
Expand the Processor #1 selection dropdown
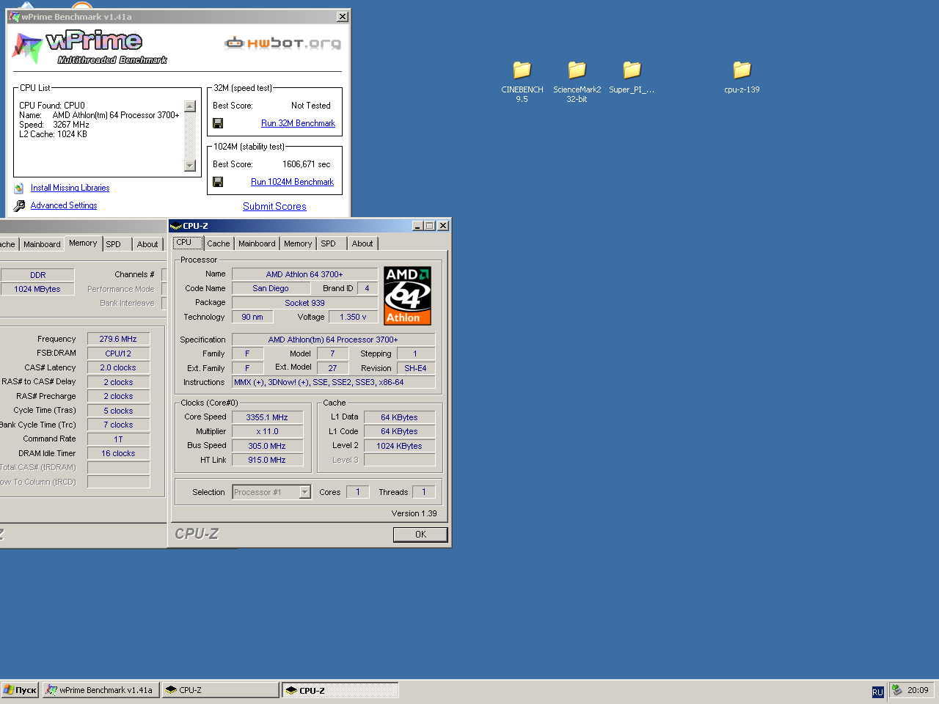click(x=305, y=492)
